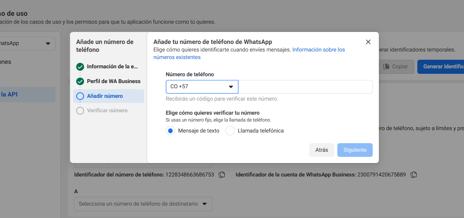Click the phone number identifier value 1228348663686753
Viewport: 464px width, 218px height.
pyautogui.click(x=190, y=175)
